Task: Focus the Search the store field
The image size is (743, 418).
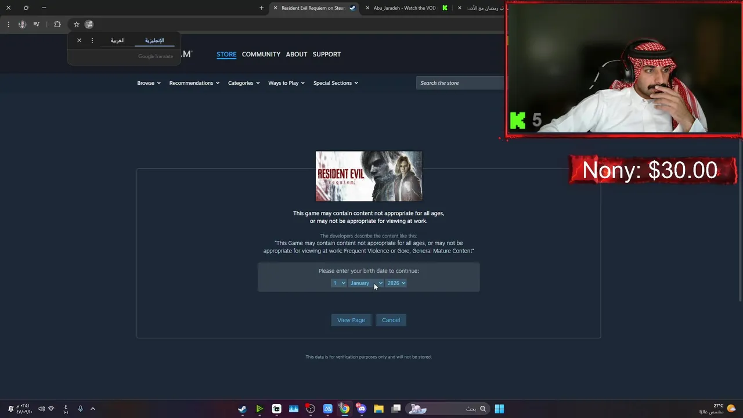Action: point(461,83)
